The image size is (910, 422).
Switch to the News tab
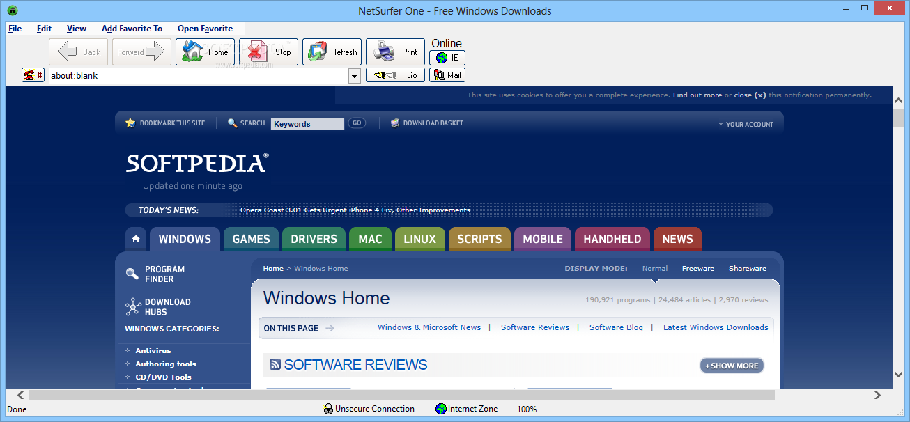pyautogui.click(x=677, y=239)
